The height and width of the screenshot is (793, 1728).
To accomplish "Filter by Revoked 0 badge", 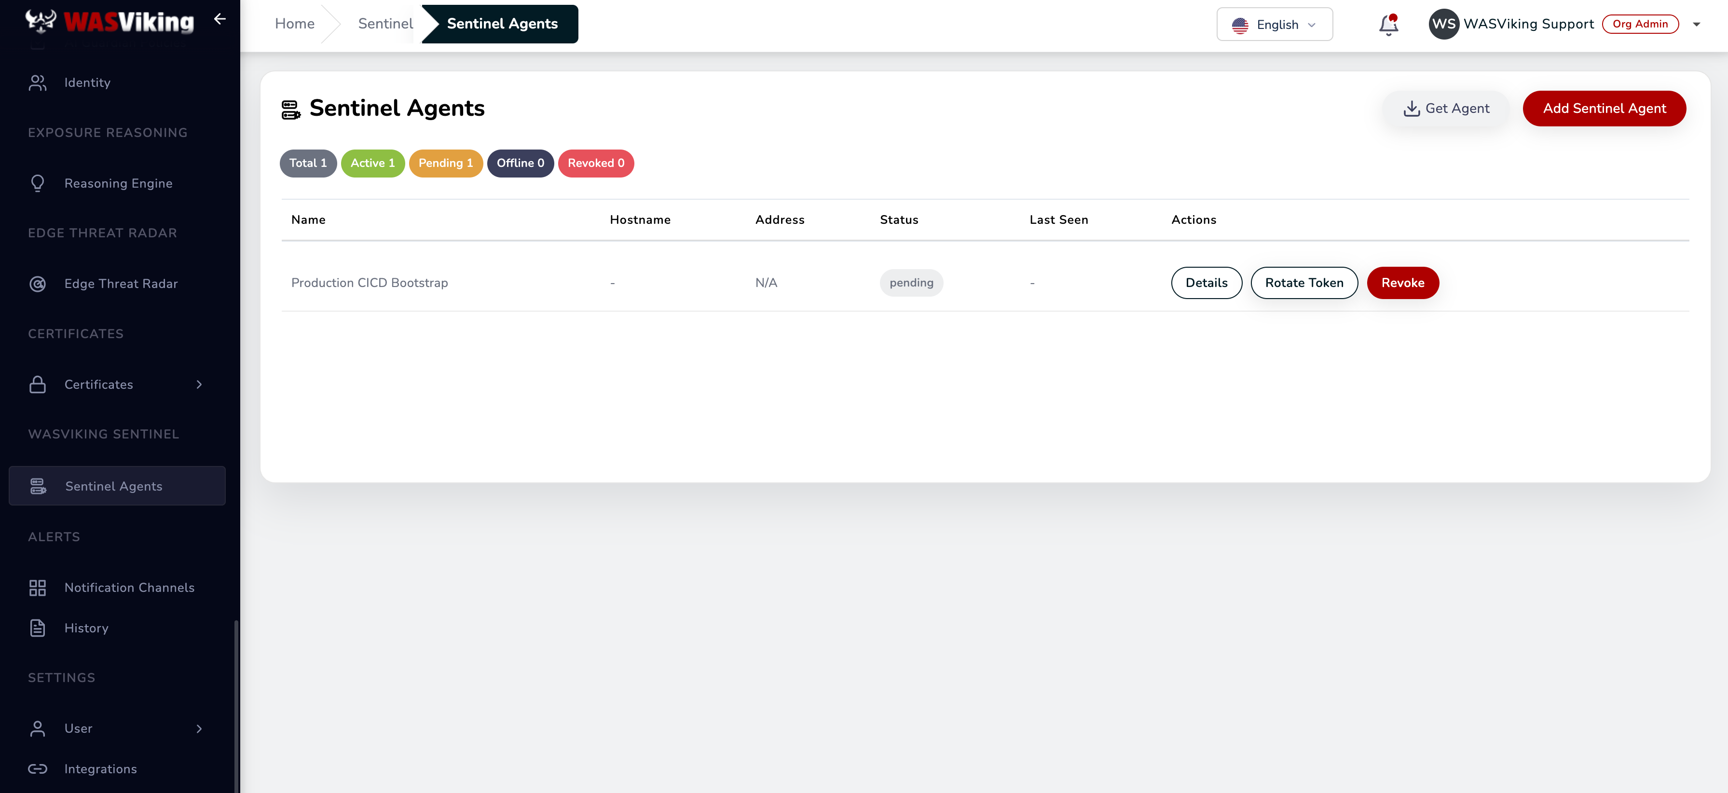I will coord(596,164).
